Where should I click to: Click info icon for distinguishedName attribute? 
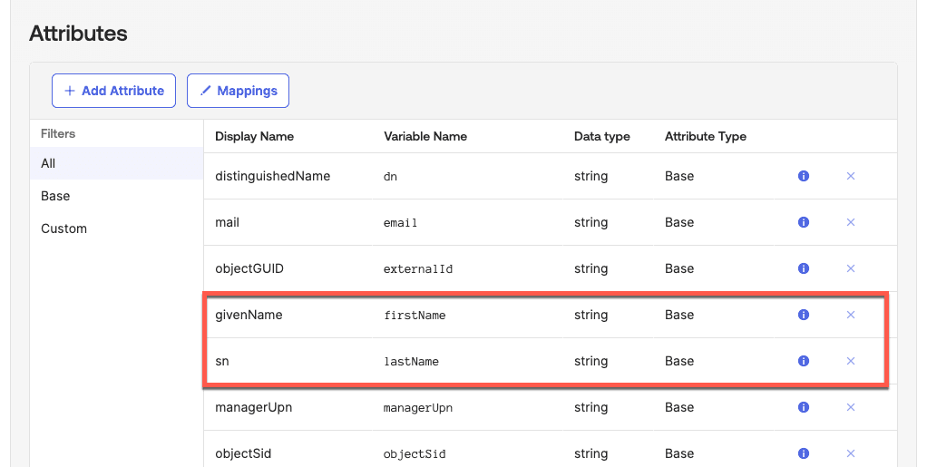(x=803, y=176)
